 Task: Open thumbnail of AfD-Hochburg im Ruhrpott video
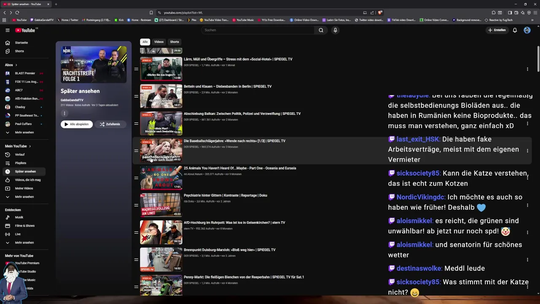161,232
